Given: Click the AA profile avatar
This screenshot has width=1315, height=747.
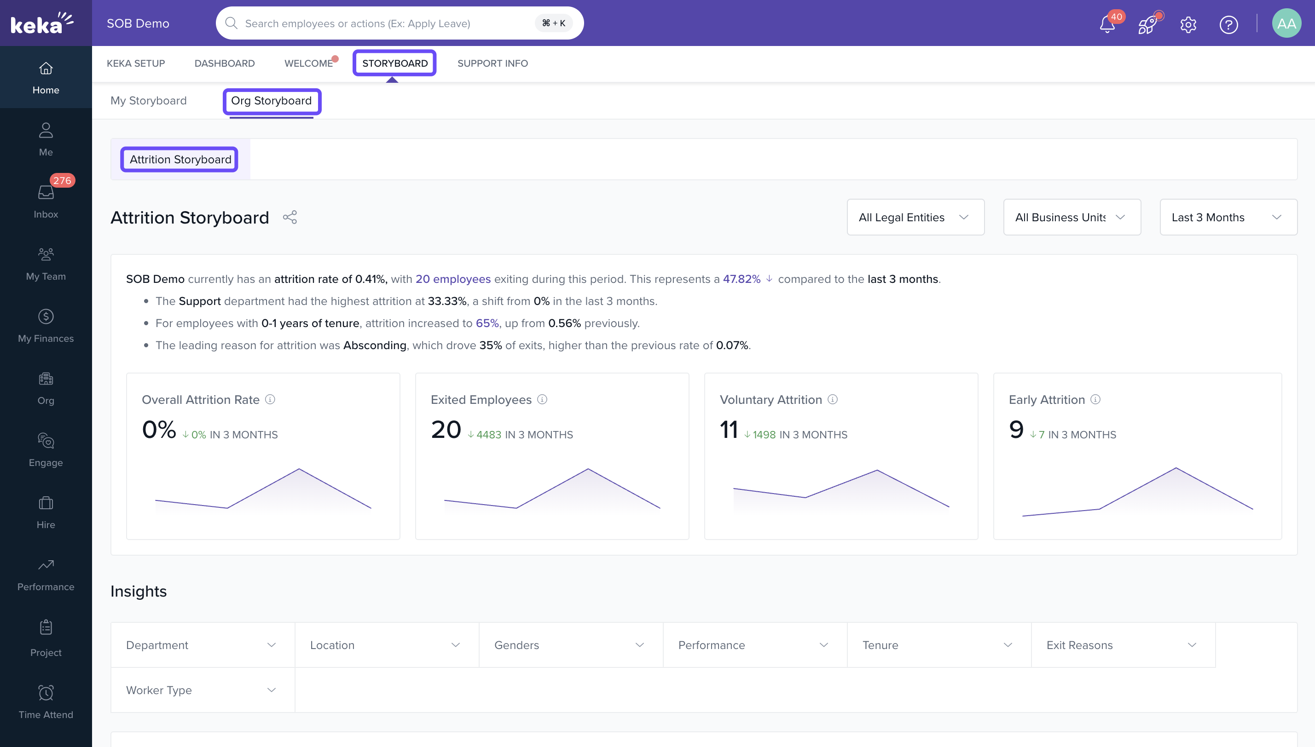Looking at the screenshot, I should click(1286, 23).
